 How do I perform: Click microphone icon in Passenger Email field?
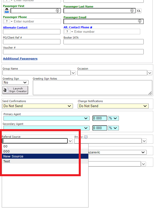(140, 21)
